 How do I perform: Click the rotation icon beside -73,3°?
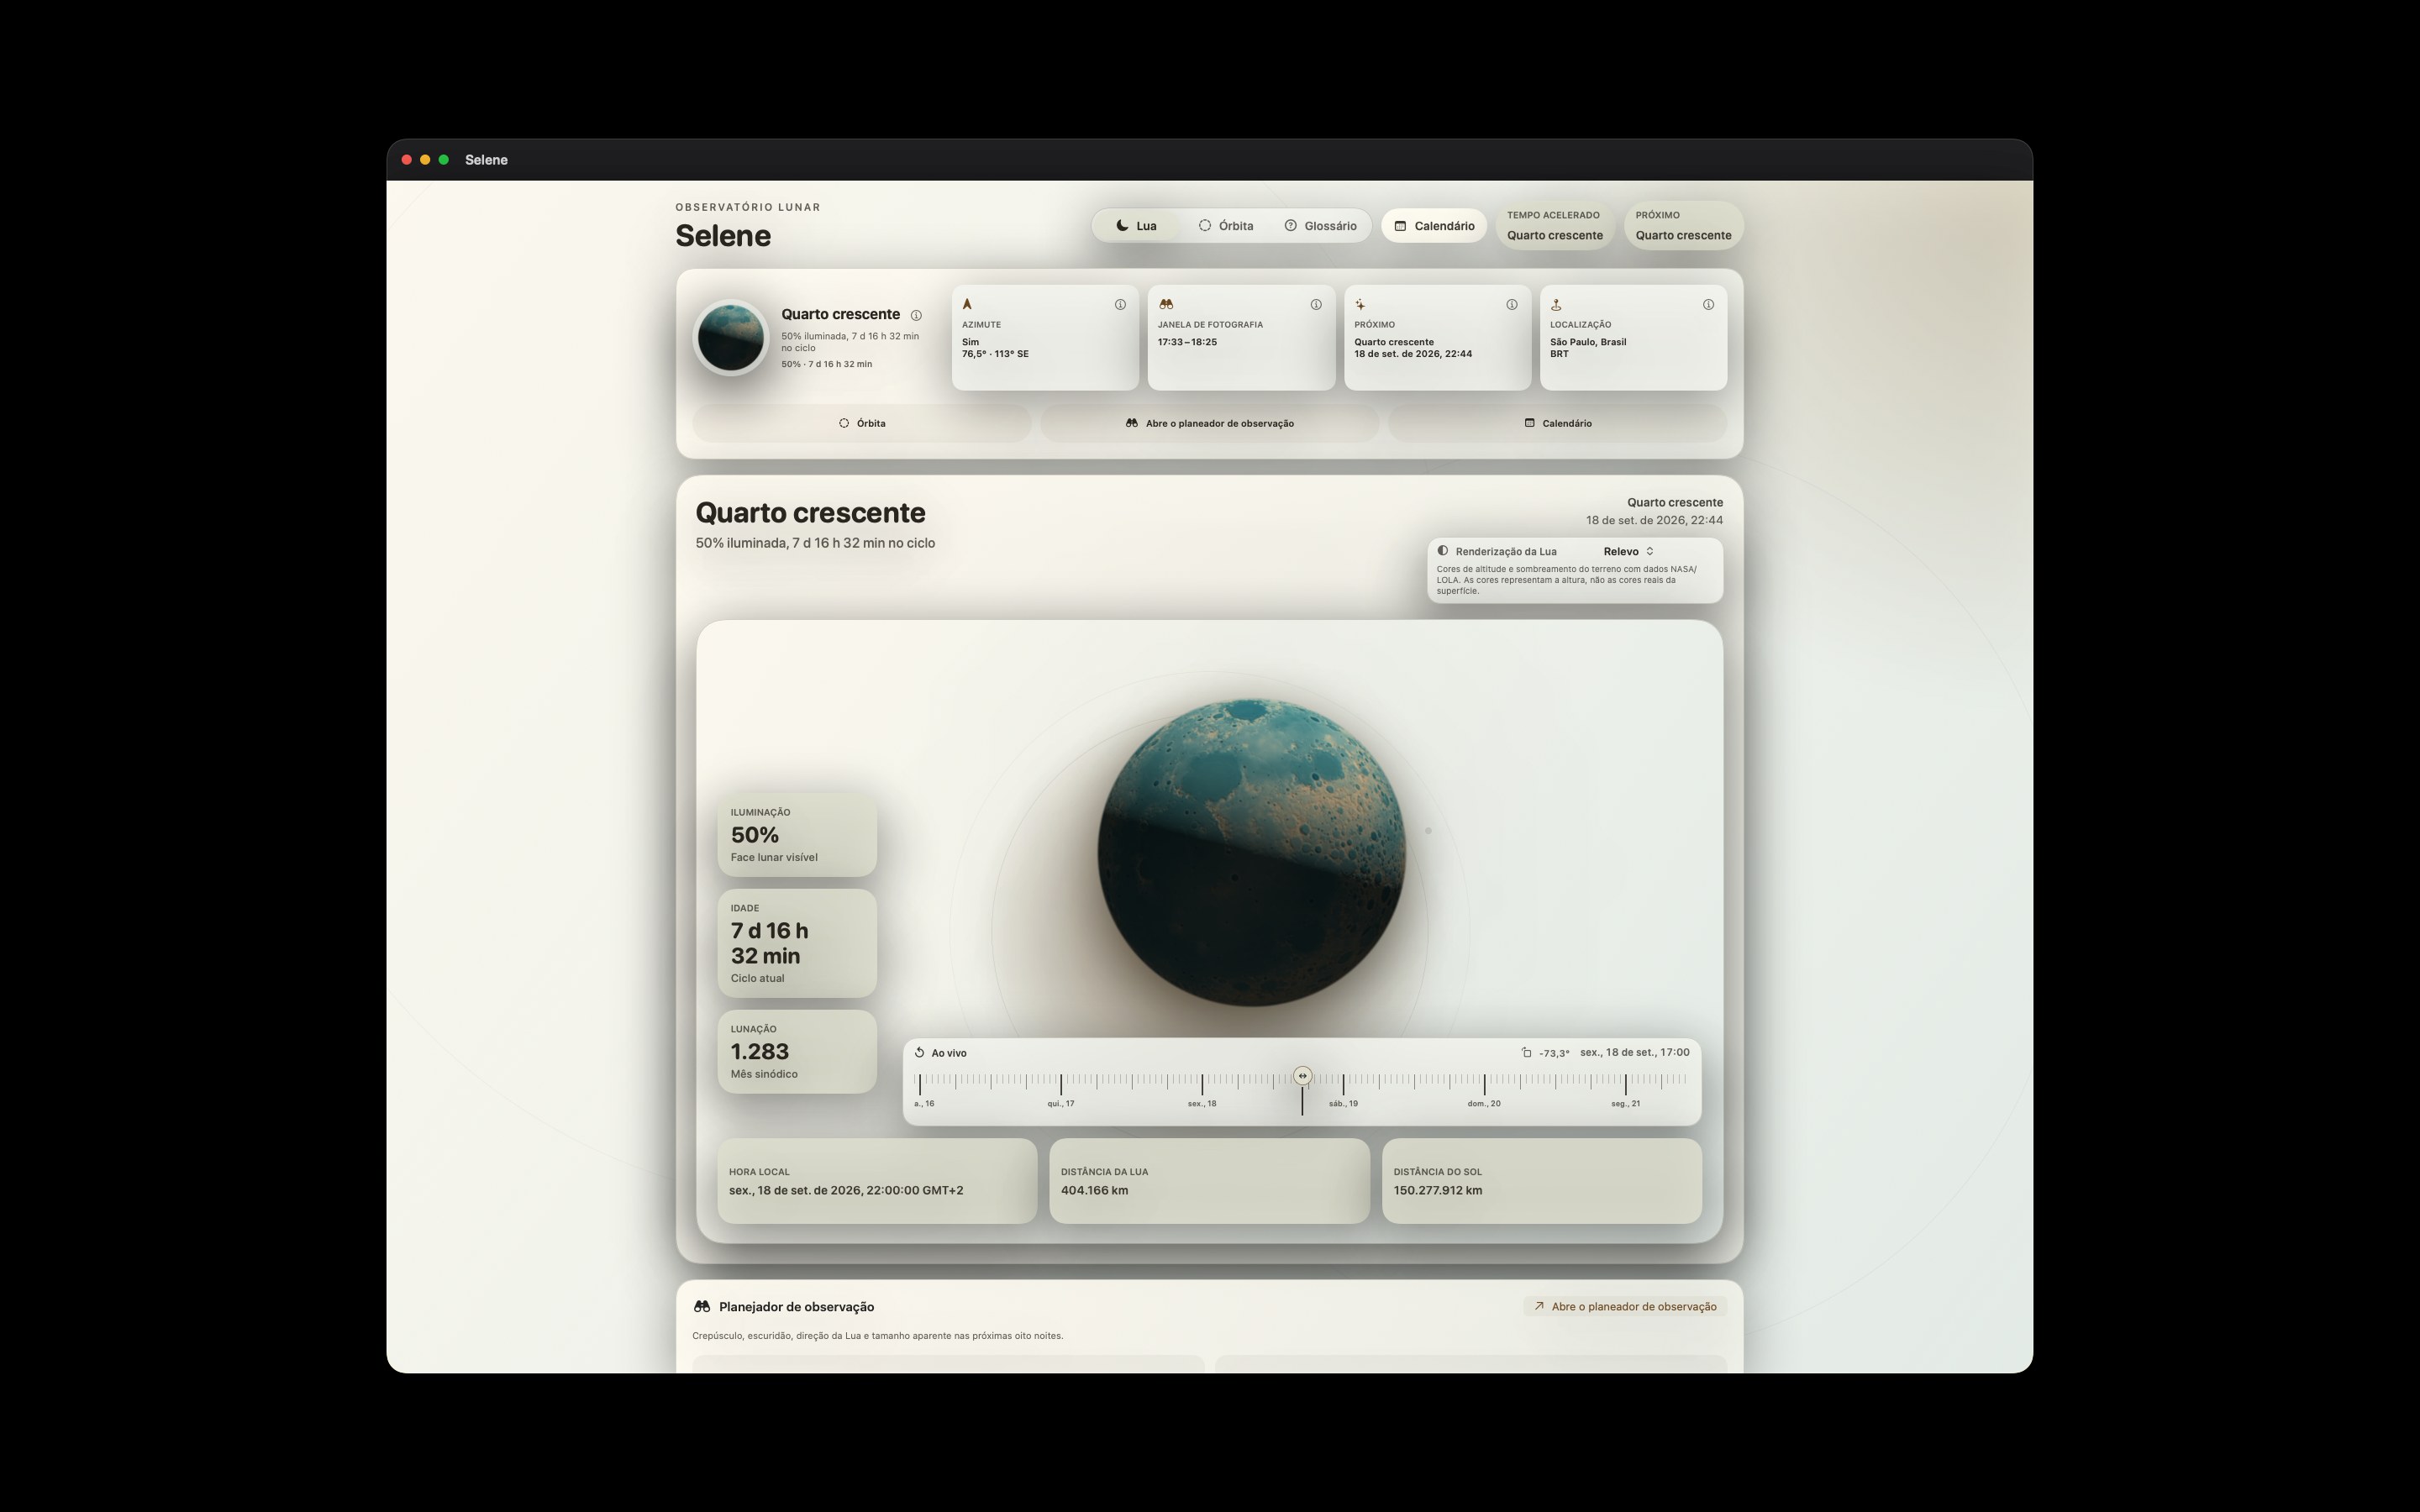(x=1526, y=1052)
